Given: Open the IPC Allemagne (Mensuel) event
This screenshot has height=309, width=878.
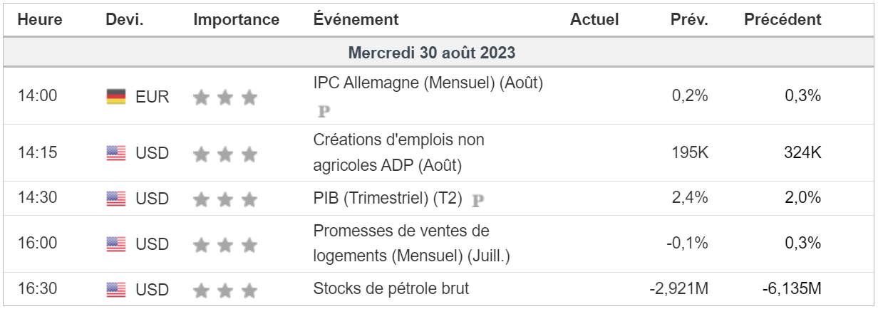Looking at the screenshot, I should [x=428, y=83].
